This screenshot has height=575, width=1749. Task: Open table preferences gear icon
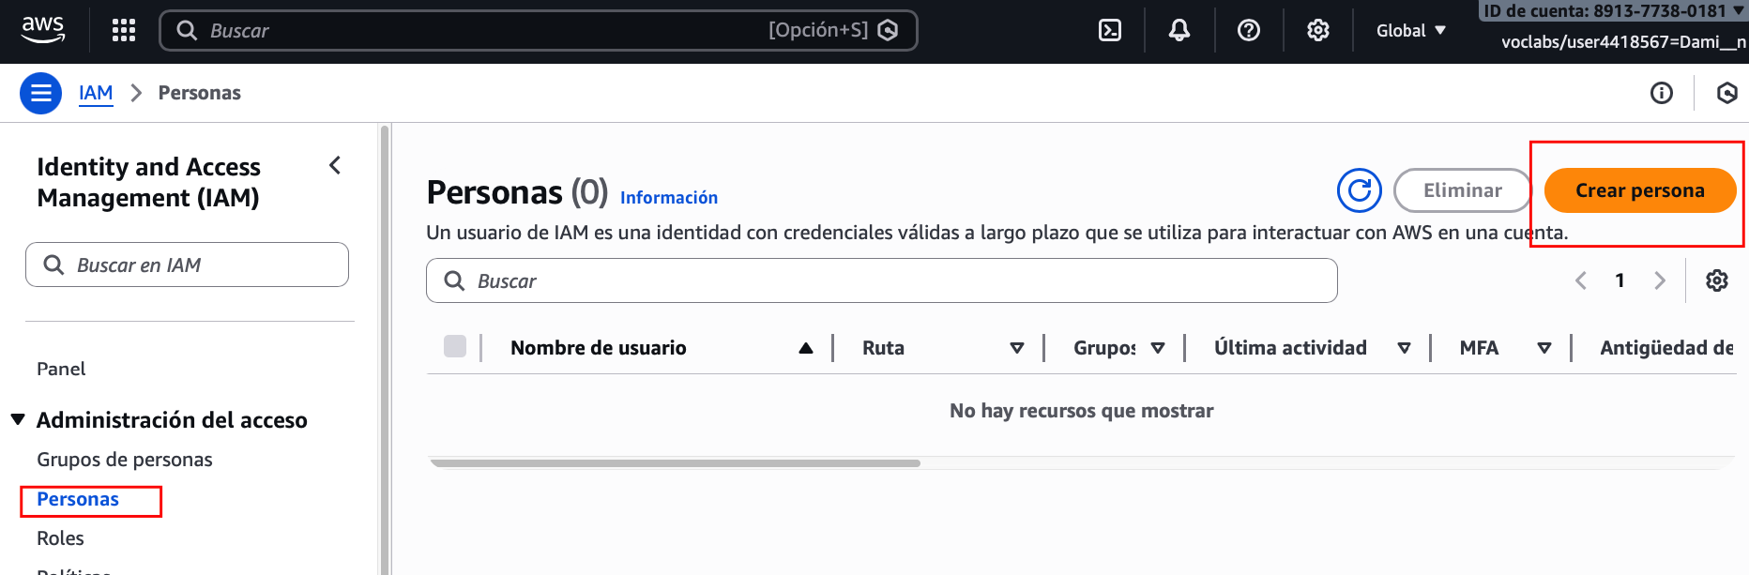[x=1717, y=280]
